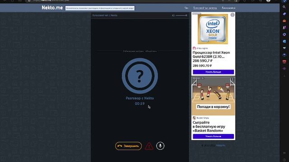Click the speaker volume icon in chat header
This screenshot has height=162, width=289.
pos(173,15)
